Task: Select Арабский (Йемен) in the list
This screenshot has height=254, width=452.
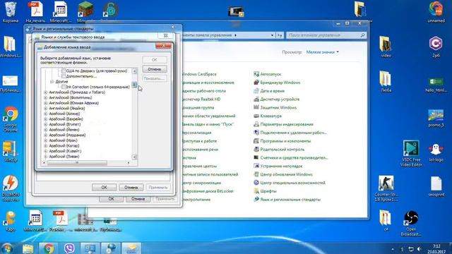Action: pyautogui.click(x=64, y=130)
